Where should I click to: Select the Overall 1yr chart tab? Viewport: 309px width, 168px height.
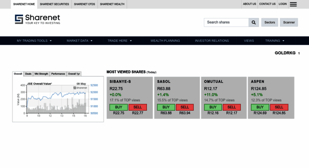pos(74,74)
